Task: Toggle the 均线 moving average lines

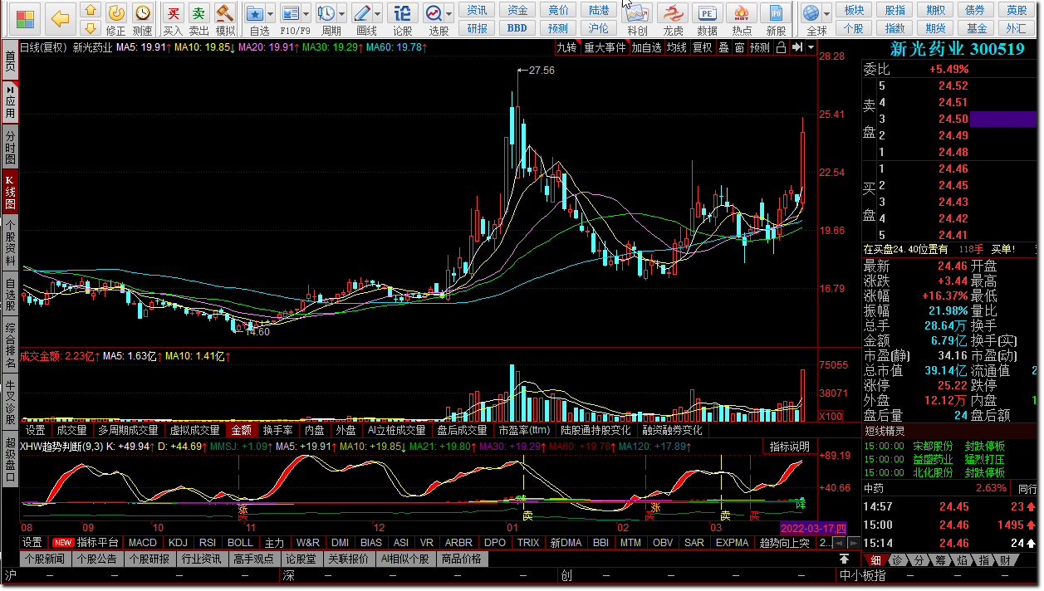Action: pyautogui.click(x=677, y=47)
